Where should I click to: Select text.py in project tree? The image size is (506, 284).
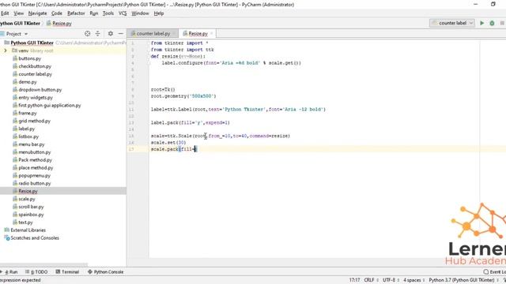[25, 222]
